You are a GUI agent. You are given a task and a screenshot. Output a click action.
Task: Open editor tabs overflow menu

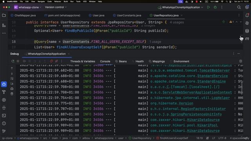point(239,15)
